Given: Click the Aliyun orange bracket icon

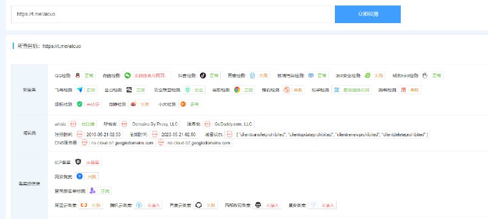Looking at the screenshot, I should pos(84,205).
